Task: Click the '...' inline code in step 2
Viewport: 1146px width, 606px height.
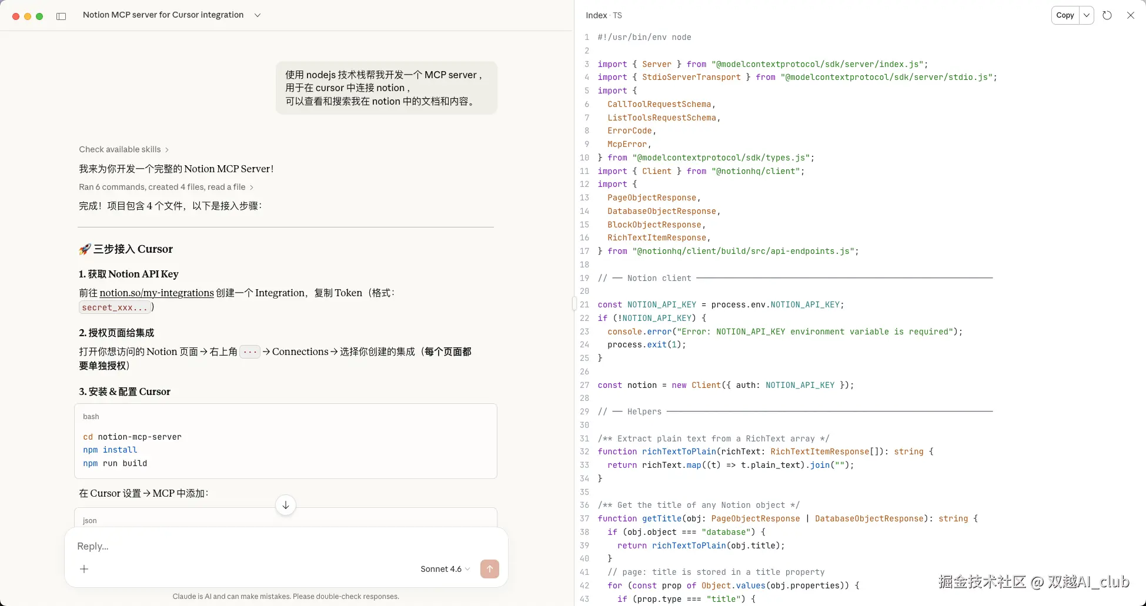Action: 250,352
